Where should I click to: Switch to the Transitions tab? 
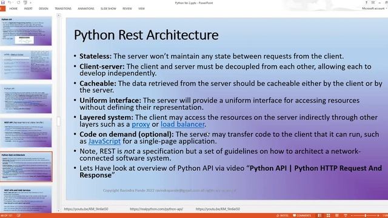click(63, 8)
